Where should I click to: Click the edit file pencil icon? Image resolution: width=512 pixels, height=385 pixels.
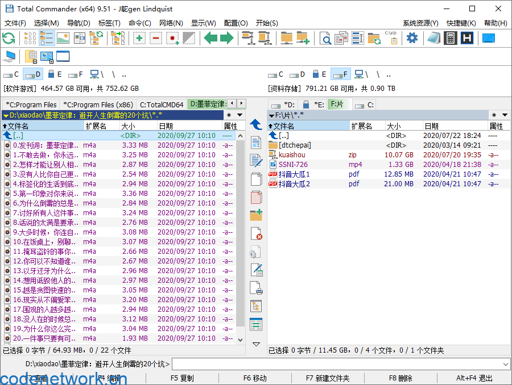coord(256,161)
